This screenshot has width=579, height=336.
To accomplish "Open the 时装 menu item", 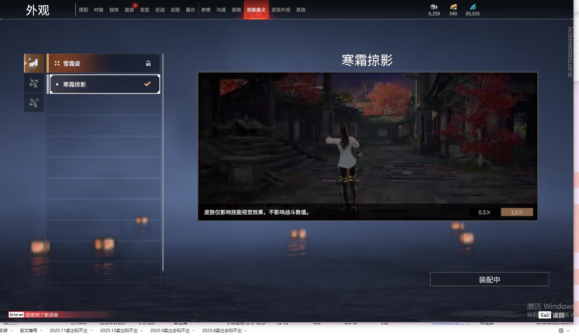I will coord(99,10).
